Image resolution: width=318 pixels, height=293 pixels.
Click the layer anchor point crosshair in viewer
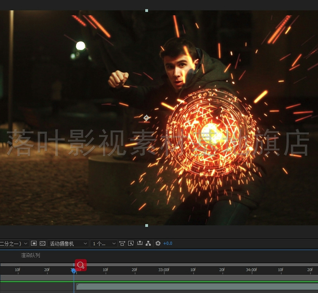(146, 118)
